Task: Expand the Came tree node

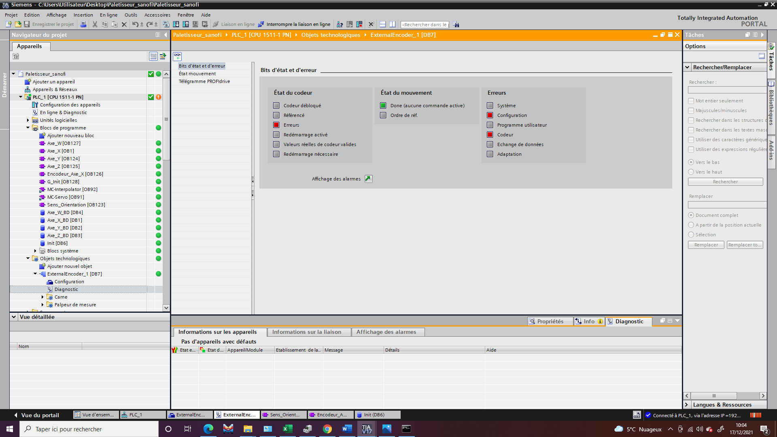Action: pos(42,297)
